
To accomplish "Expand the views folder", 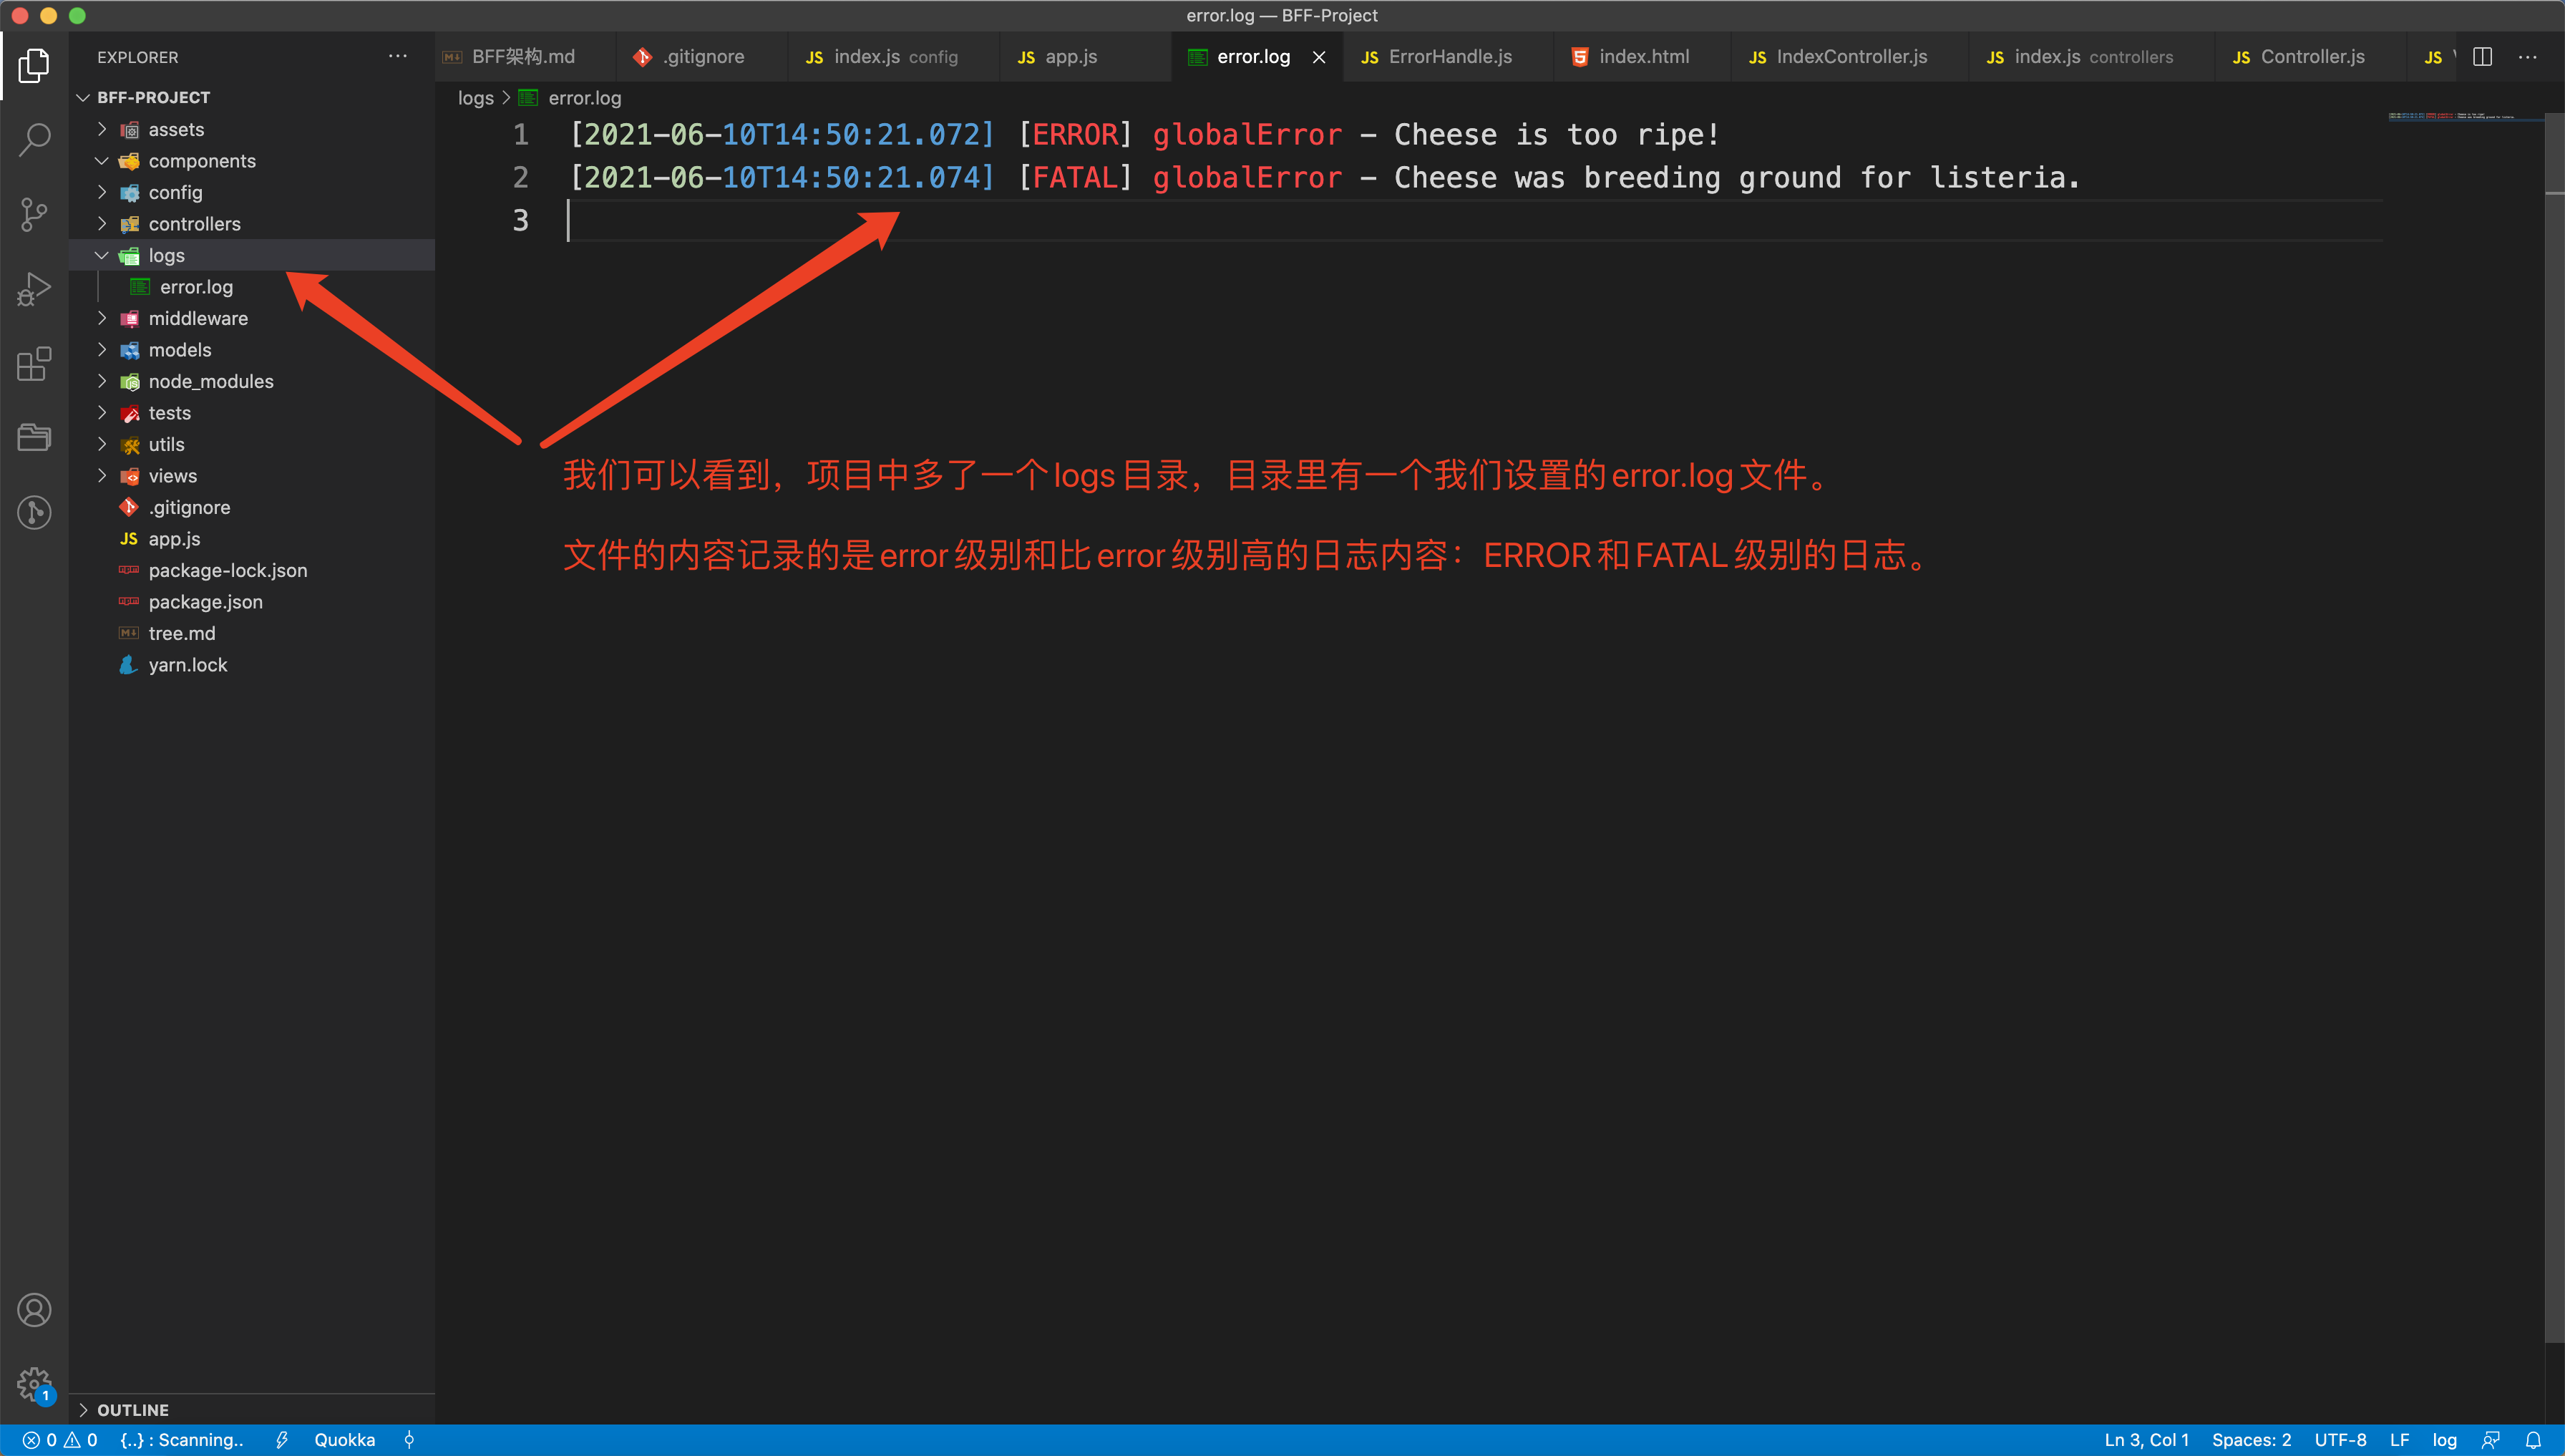I will pos(252,476).
